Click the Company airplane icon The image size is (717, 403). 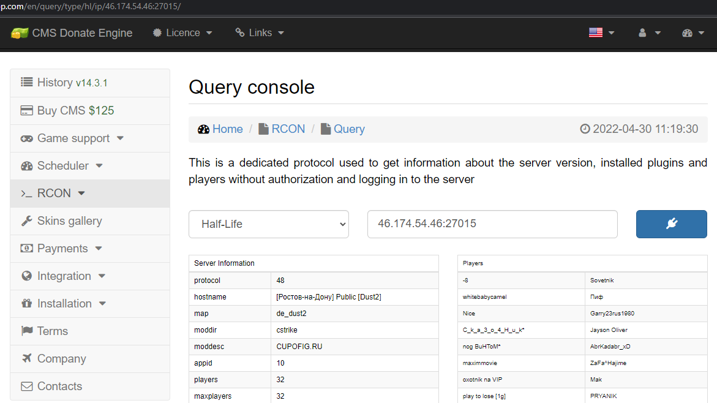[x=26, y=358]
